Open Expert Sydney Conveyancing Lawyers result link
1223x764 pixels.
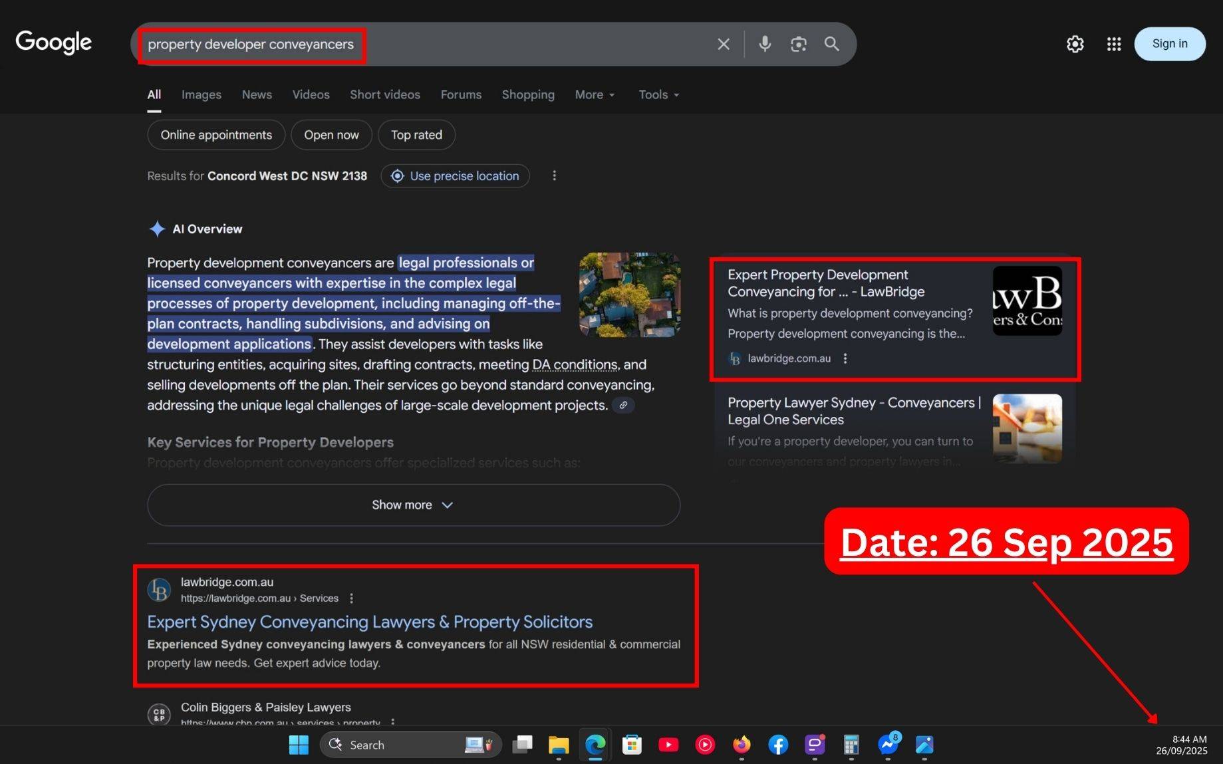tap(370, 622)
